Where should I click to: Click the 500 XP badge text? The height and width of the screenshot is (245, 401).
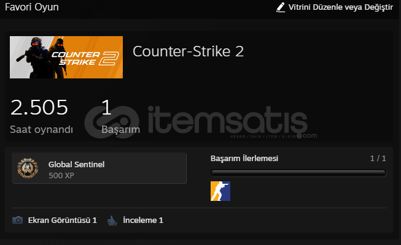61,176
